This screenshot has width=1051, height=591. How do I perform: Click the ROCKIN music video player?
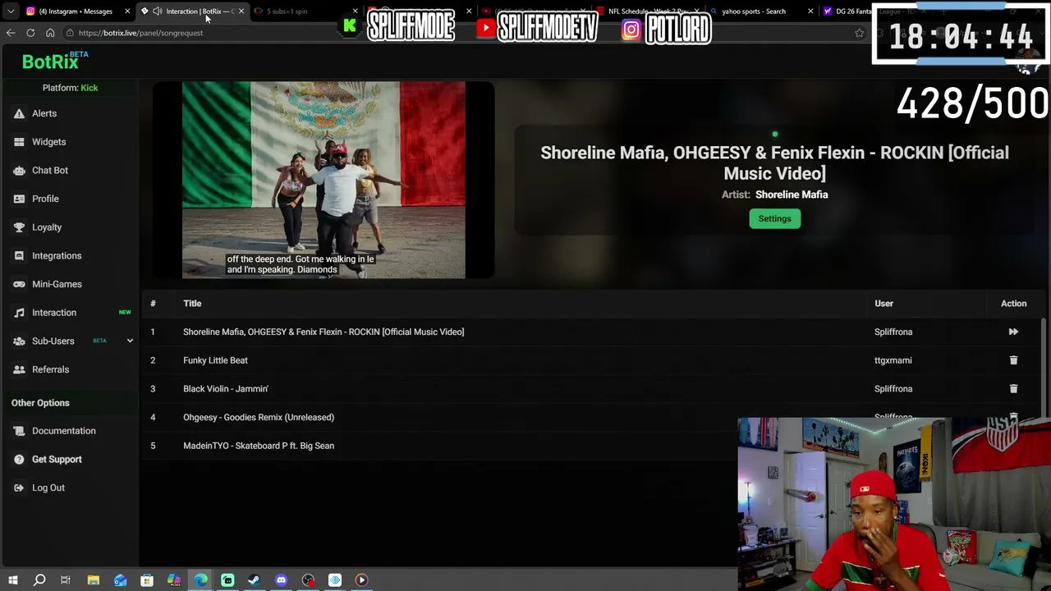pos(324,180)
